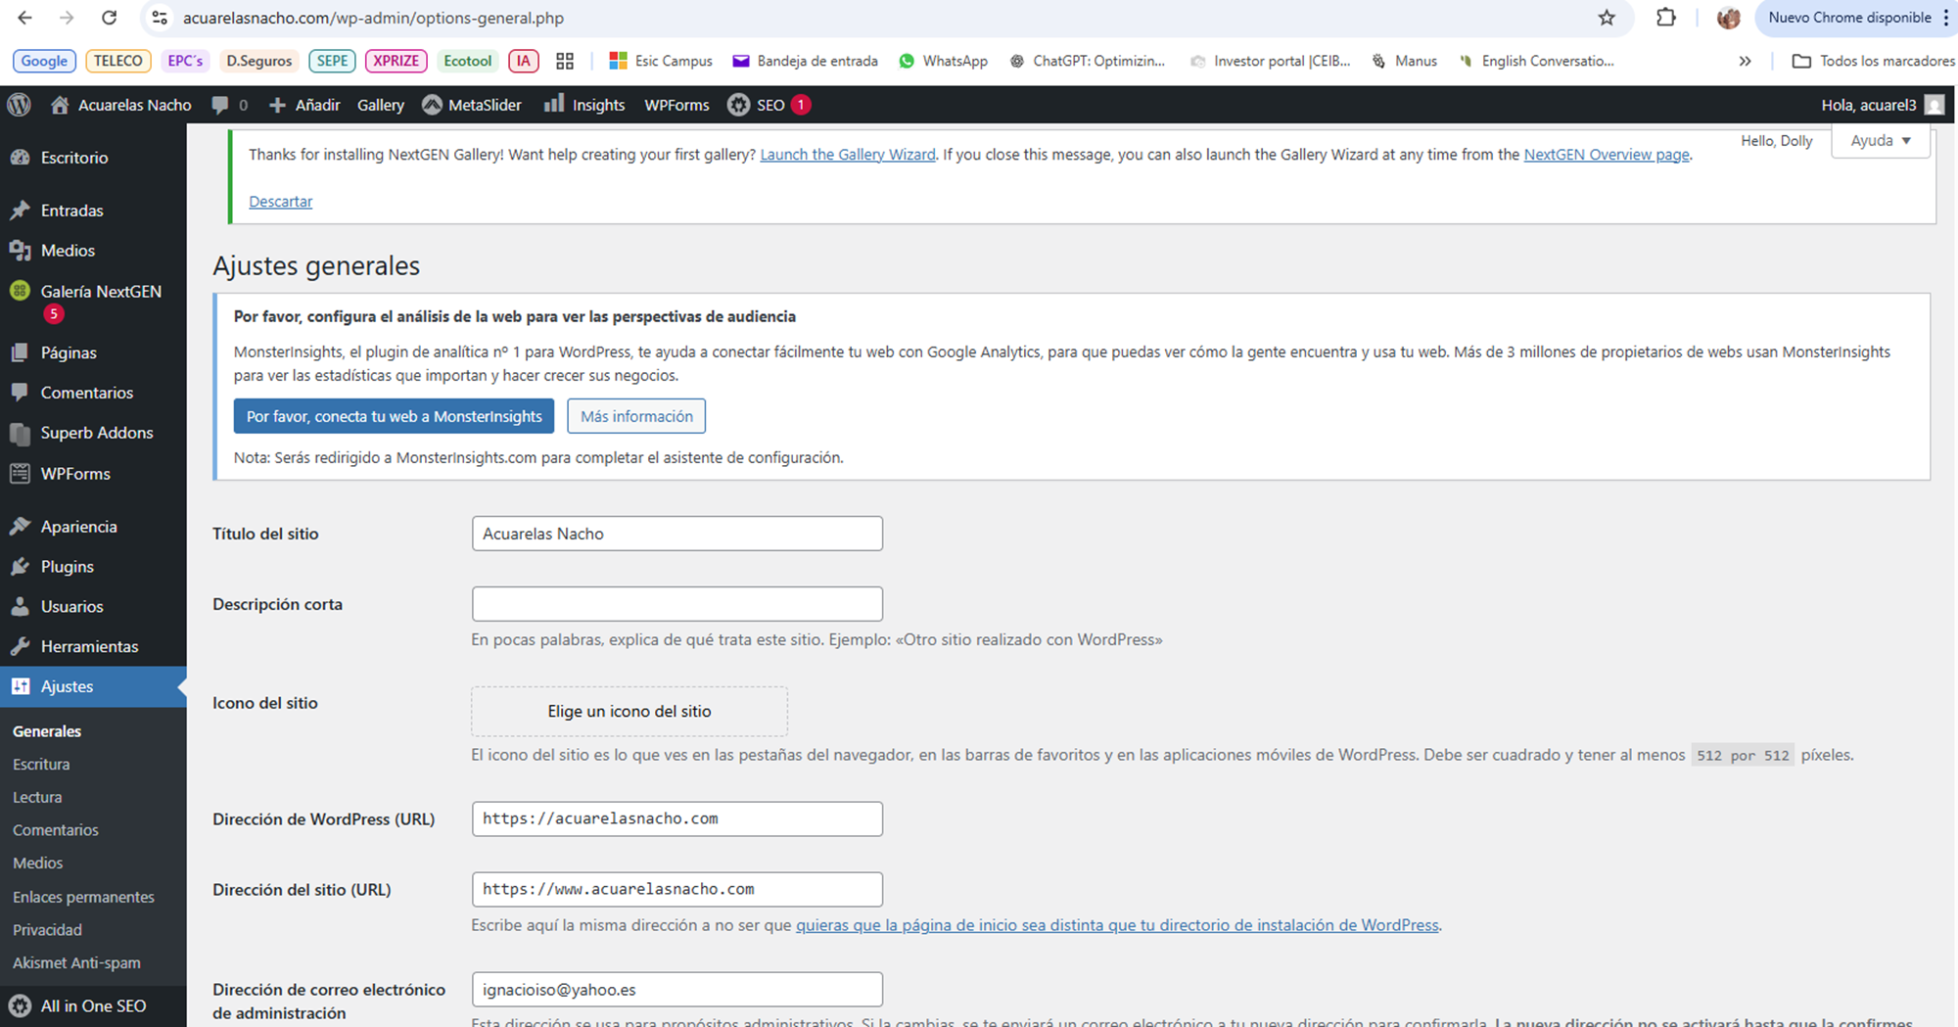Image resolution: width=1958 pixels, height=1027 pixels.
Task: Open the NextGEN Overview page link
Action: (1607, 155)
